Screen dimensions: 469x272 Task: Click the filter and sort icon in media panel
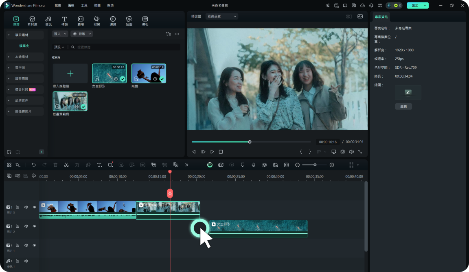pyautogui.click(x=169, y=34)
